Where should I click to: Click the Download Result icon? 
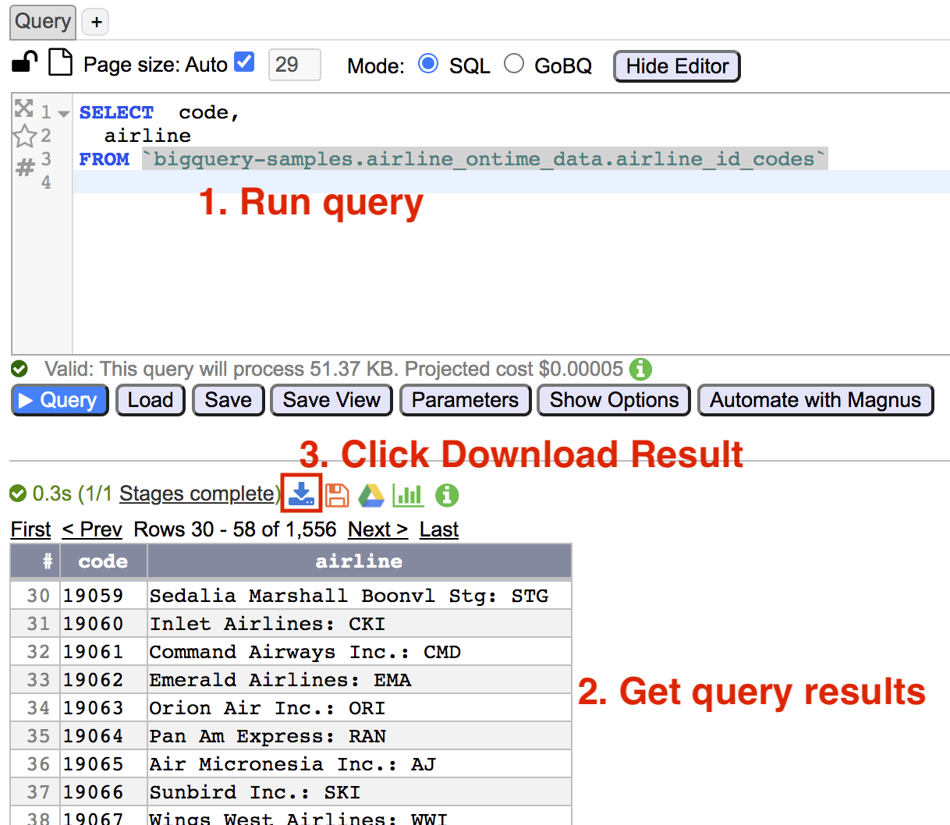pos(301,494)
